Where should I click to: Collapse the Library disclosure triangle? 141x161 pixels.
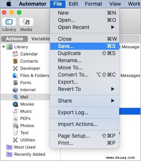[4, 47]
